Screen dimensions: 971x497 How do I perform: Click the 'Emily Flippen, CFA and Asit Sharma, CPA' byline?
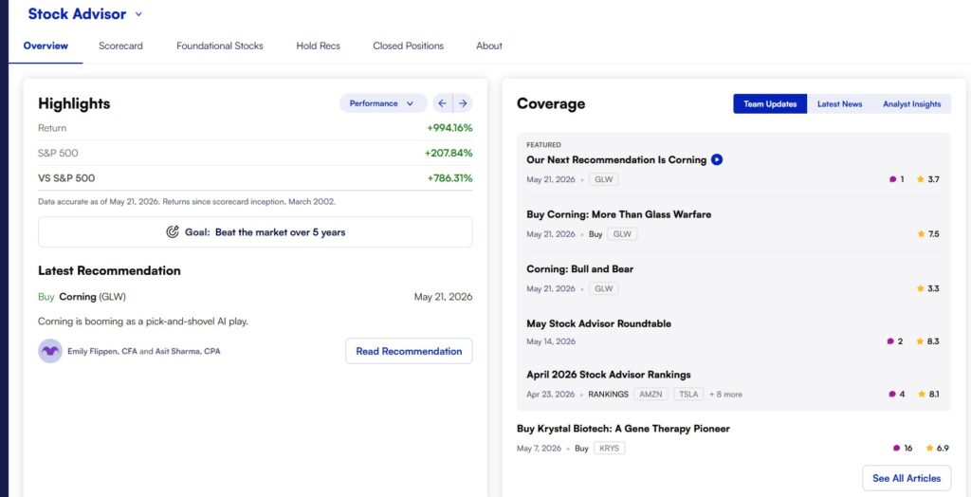click(144, 351)
